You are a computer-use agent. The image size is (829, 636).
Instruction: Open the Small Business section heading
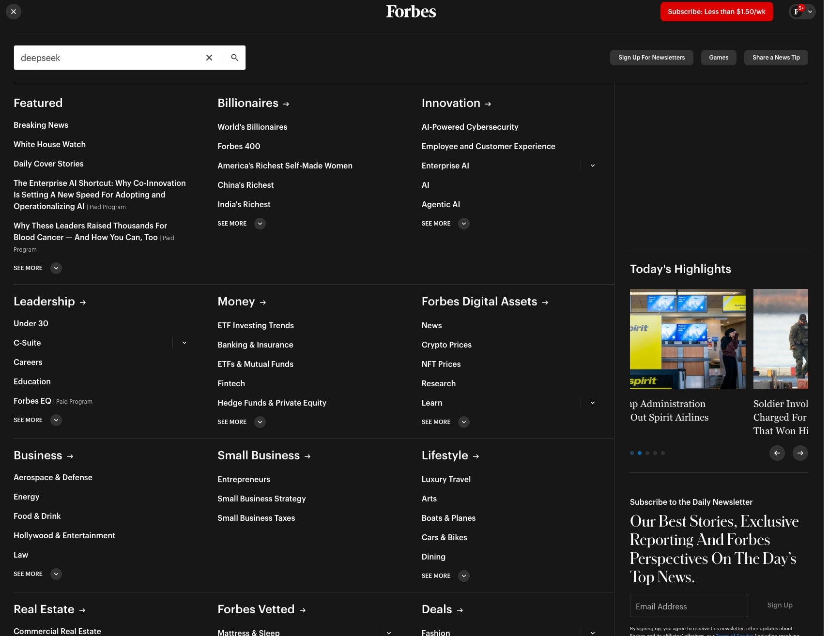click(x=264, y=455)
